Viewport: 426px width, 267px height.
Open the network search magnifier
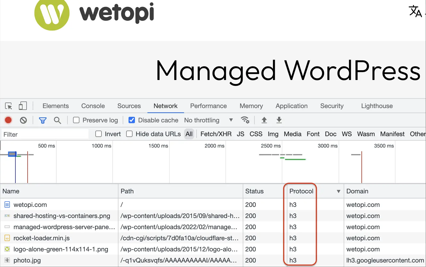coord(57,120)
